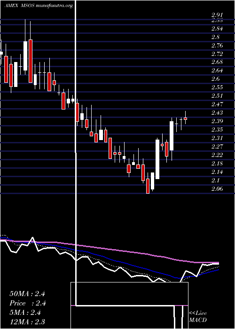Select the 2.6 price axis label
The height and width of the screenshot is (329, 235).
(x=215, y=79)
